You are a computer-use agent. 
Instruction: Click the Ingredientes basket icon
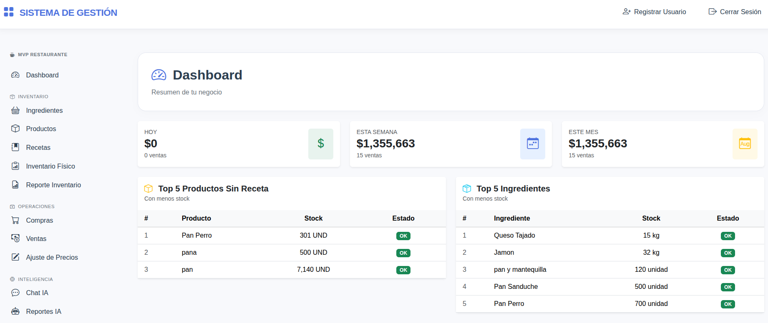pyautogui.click(x=15, y=110)
